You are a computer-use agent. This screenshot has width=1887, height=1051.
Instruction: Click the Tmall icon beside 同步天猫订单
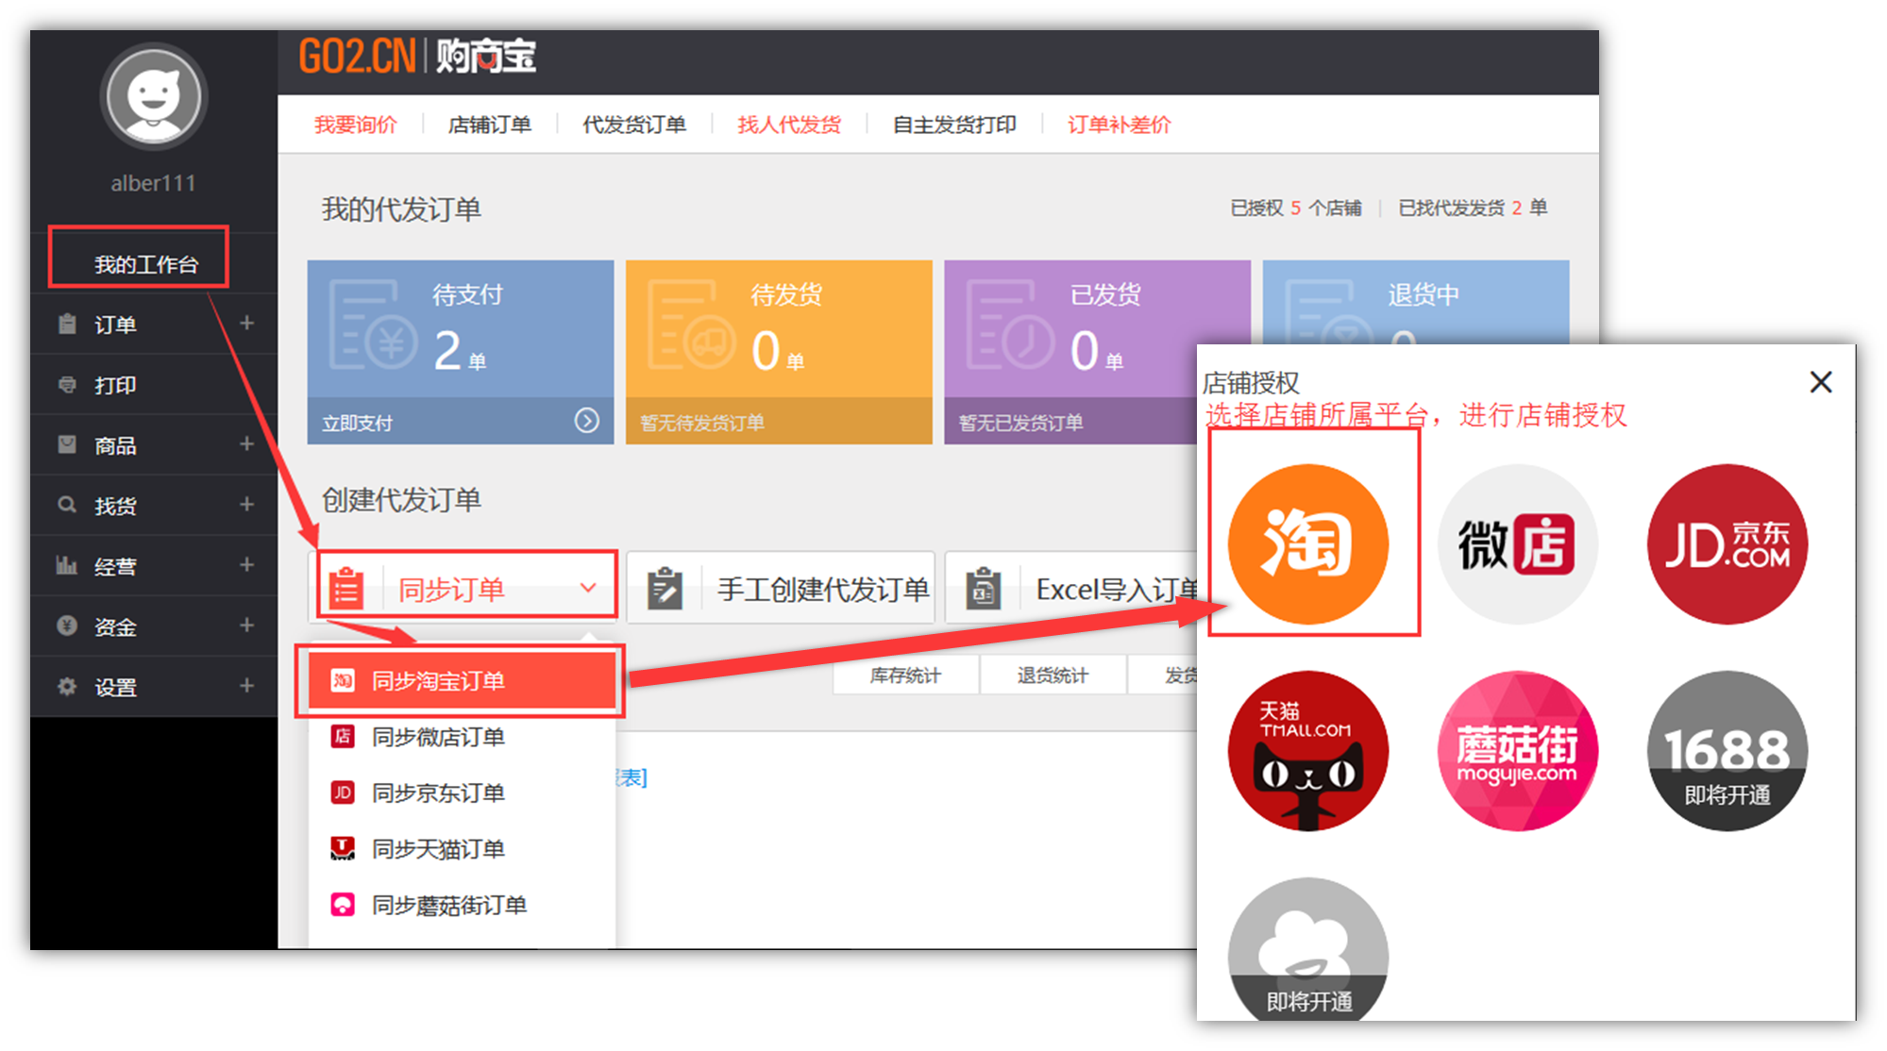(x=343, y=849)
